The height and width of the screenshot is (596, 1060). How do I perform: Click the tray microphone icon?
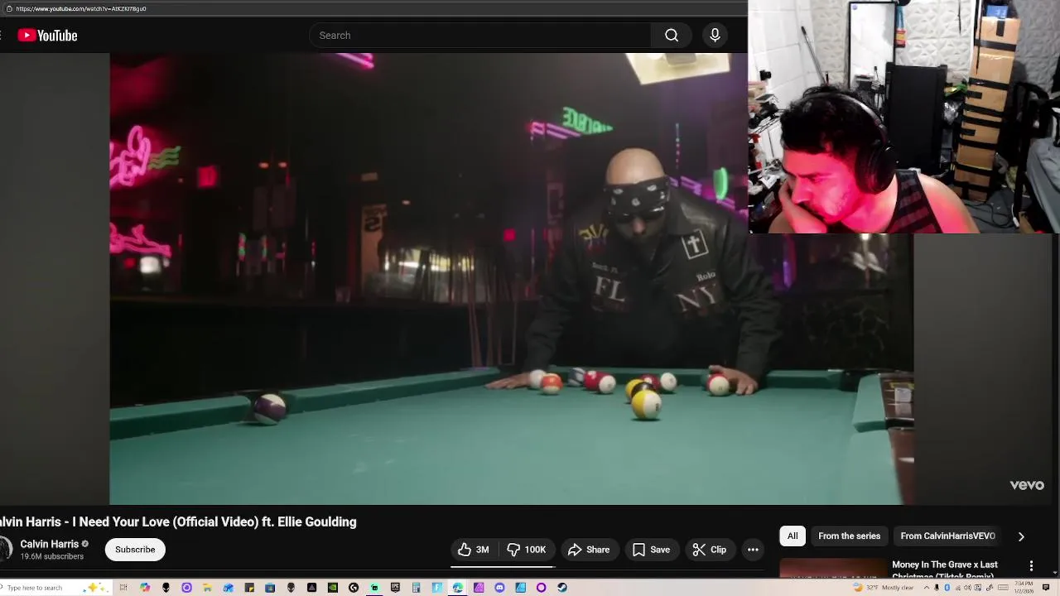click(x=937, y=588)
